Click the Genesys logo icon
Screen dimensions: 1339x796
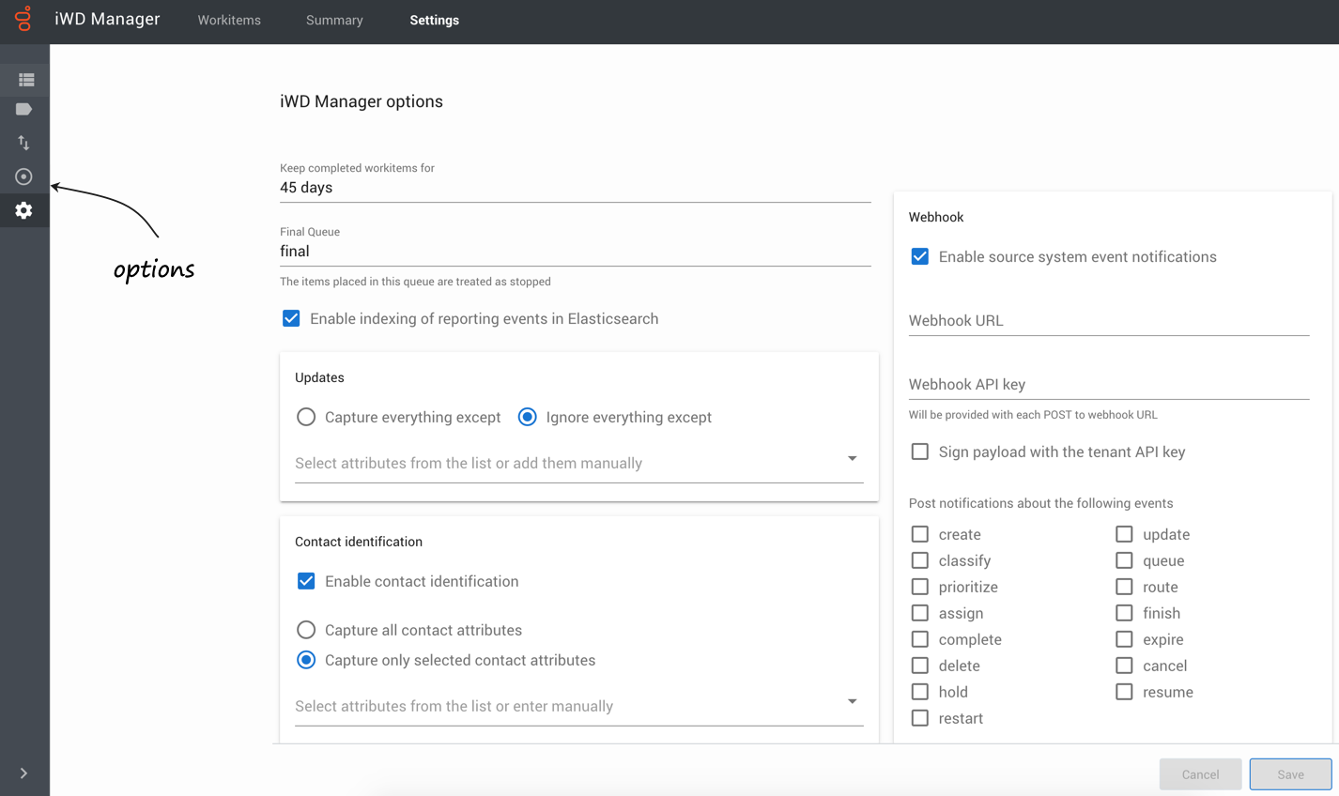[23, 19]
